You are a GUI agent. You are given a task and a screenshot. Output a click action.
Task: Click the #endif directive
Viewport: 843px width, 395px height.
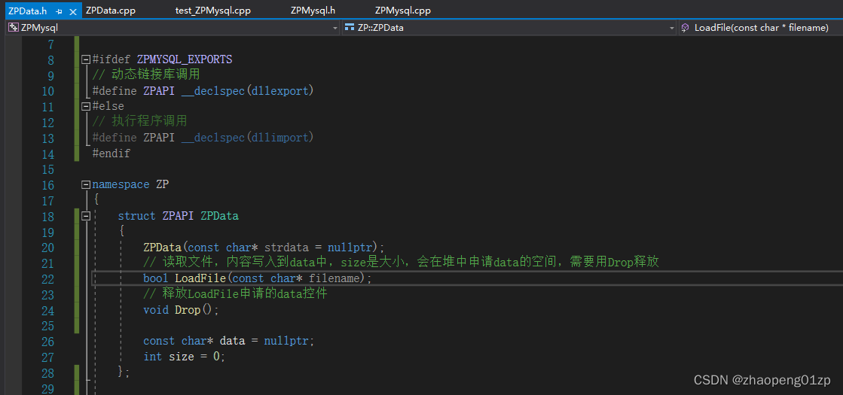click(111, 153)
